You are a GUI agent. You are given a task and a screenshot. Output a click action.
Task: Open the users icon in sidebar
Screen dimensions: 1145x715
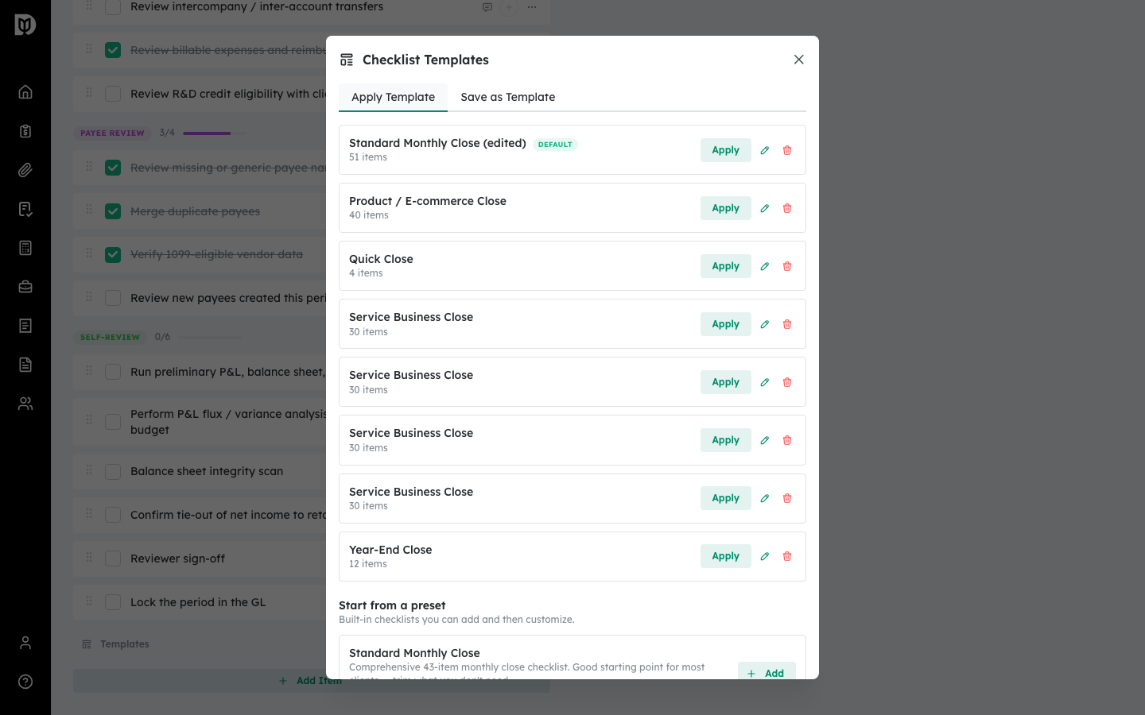click(x=25, y=404)
